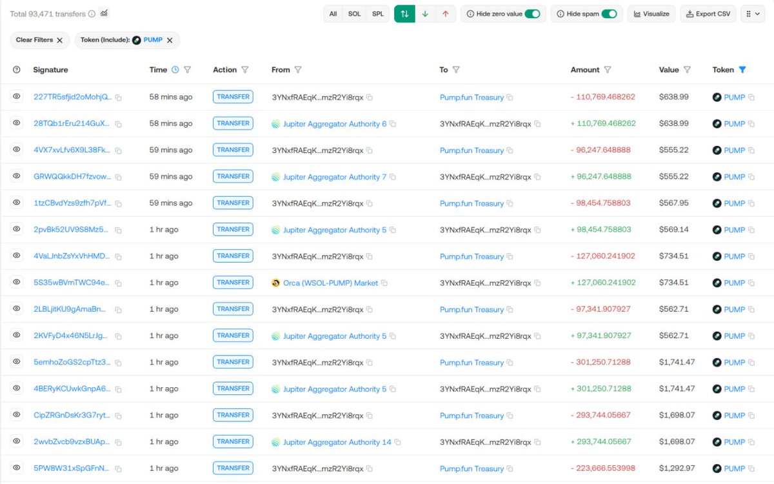Copy signature 28TQb1rEru214GuX
The width and height of the screenshot is (774, 484).
[x=118, y=124]
